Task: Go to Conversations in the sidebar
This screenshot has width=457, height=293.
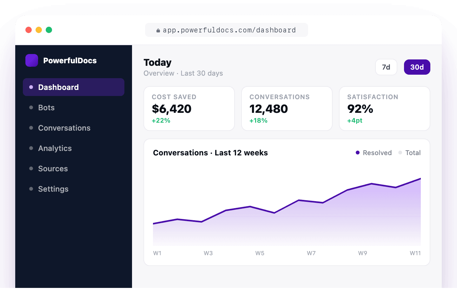Action: tap(74, 128)
